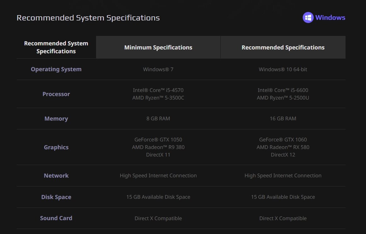Click the table's Recommended System Specifications corner header
This screenshot has height=234, width=366.
tap(56, 47)
